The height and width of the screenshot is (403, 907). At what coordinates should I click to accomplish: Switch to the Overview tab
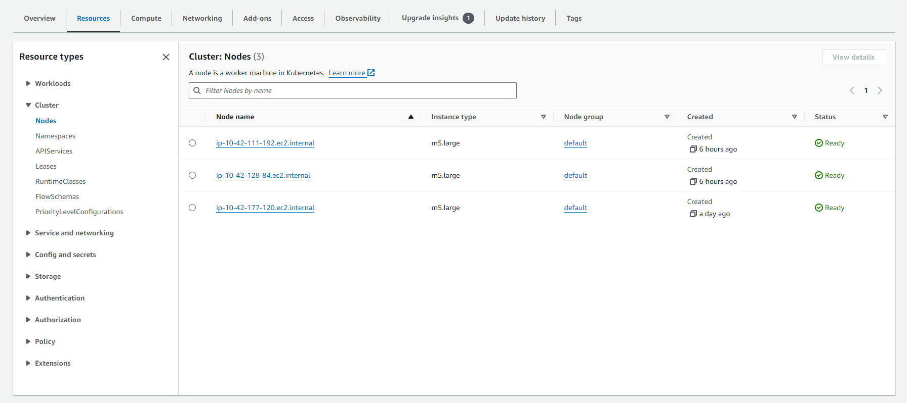click(39, 18)
